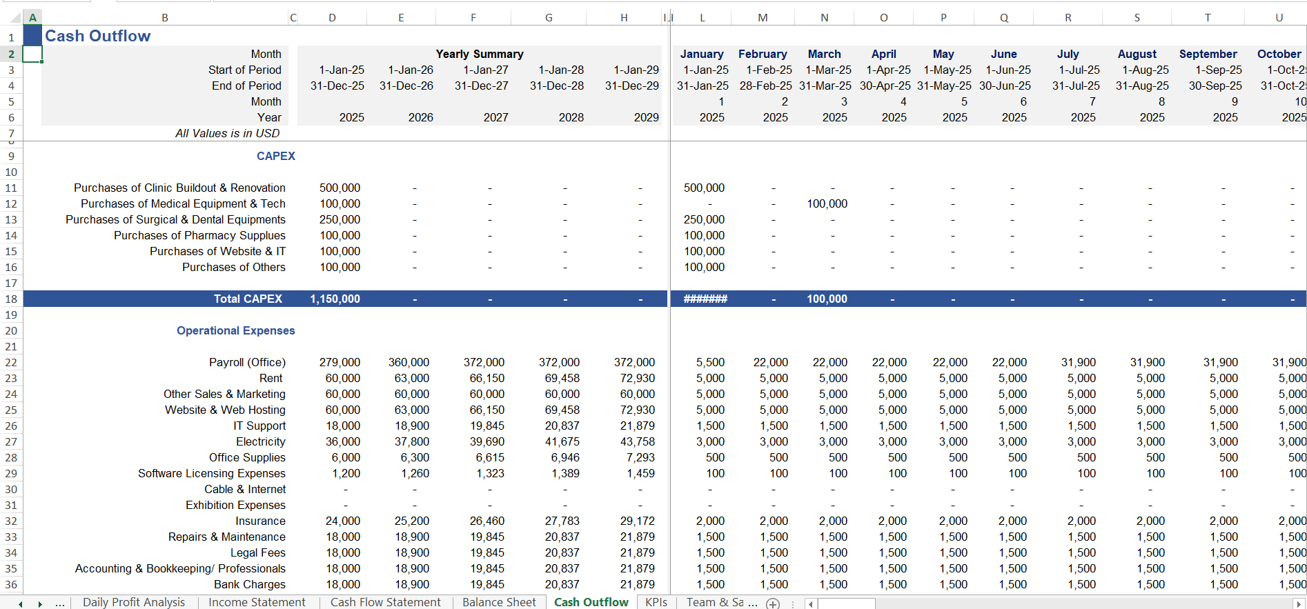Viewport: 1307px width, 609px height.
Task: Select the active cell A2
Action: point(32,54)
